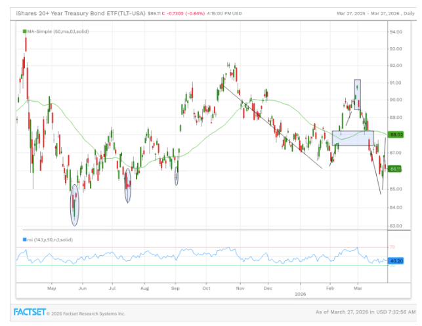Click the small ellipse annotation at September
Viewport: 422px width, 326px height.
pos(177,176)
